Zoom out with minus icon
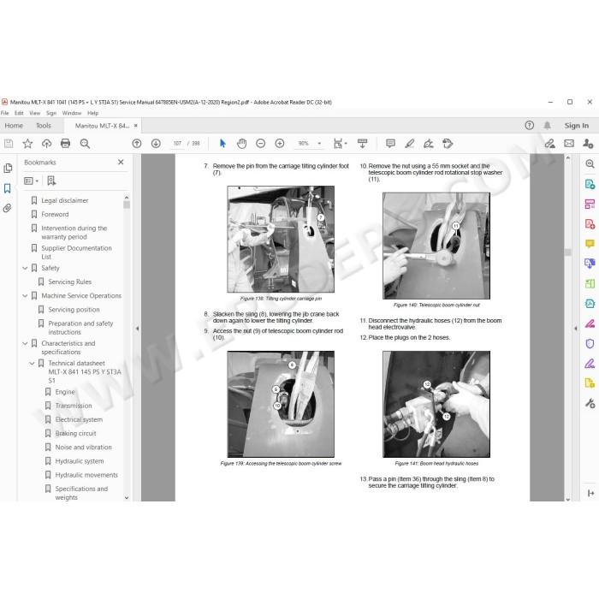 click(x=260, y=144)
